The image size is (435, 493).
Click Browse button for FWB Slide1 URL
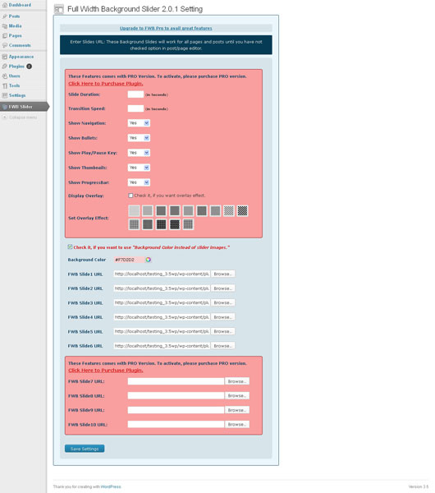coord(222,274)
